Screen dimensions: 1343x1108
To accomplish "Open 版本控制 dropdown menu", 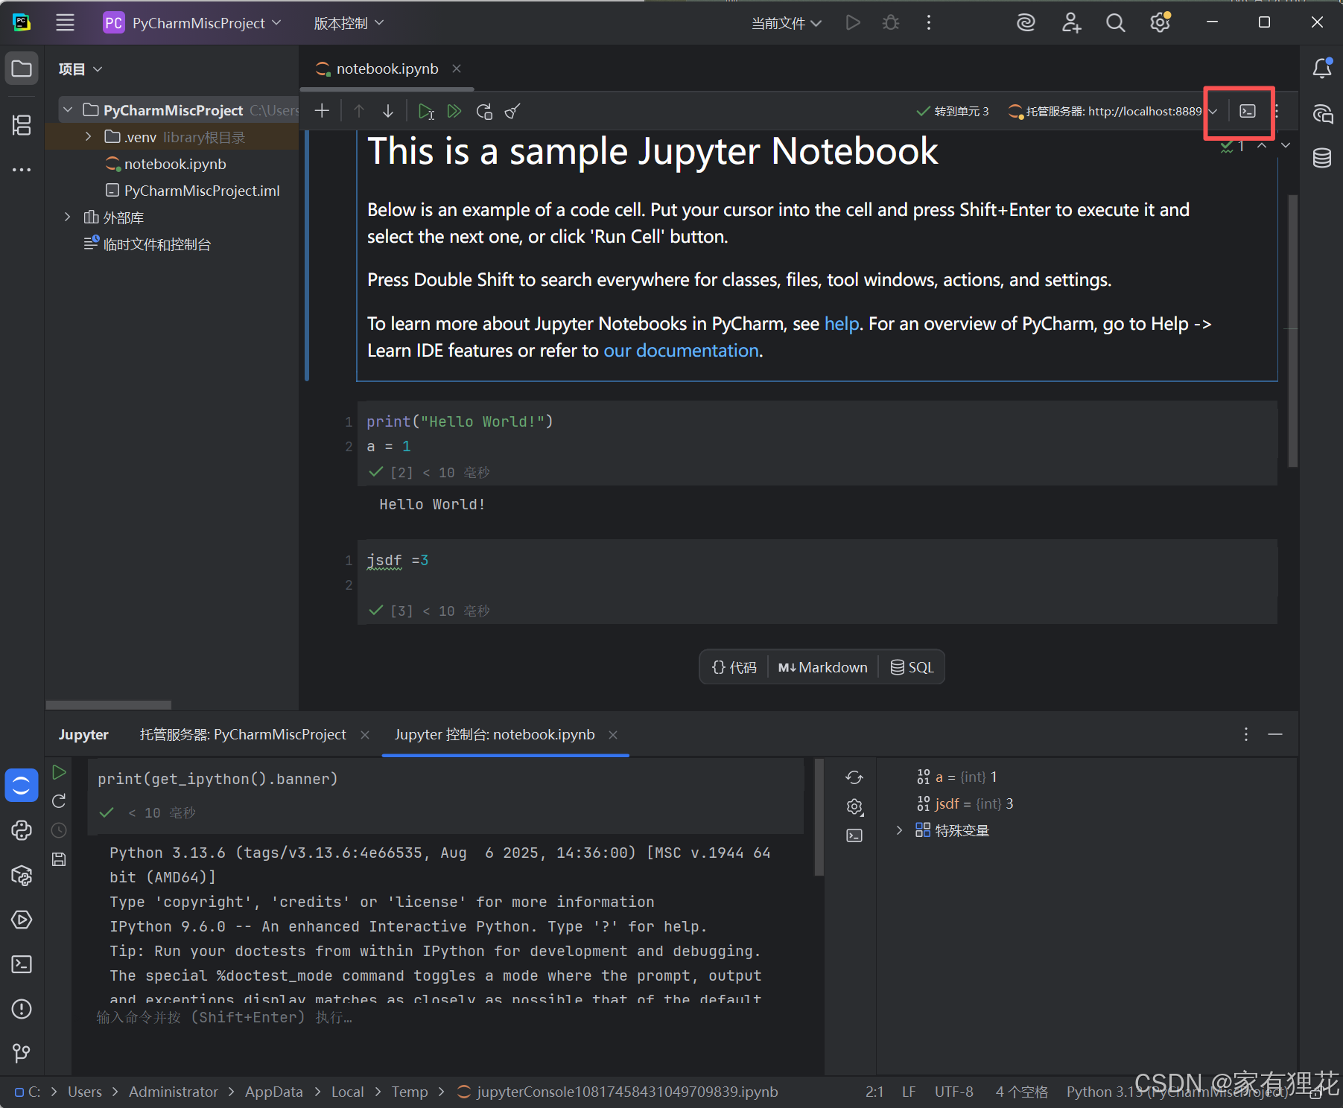I will tap(349, 23).
